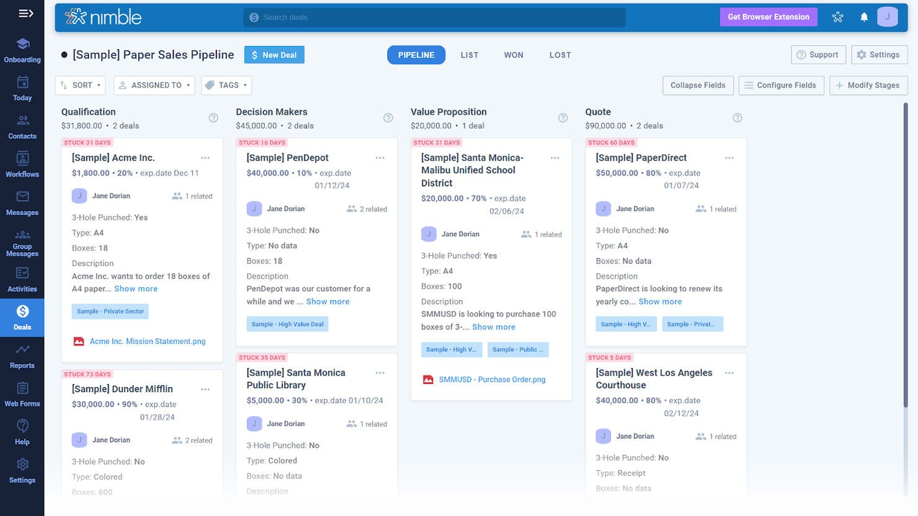Select the Deals icon in sidebar

22,317
